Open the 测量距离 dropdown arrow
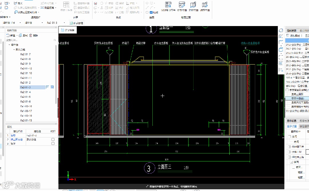Viewport: 309px width, 191px height. pyautogui.click(x=56, y=8)
